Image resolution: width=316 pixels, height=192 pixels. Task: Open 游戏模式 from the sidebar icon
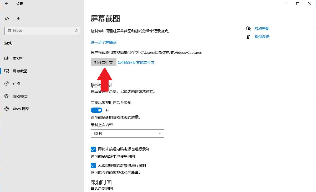[6, 96]
